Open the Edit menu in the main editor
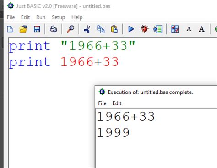 coord(25,17)
